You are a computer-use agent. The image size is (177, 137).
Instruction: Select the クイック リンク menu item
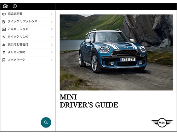pos(28,37)
